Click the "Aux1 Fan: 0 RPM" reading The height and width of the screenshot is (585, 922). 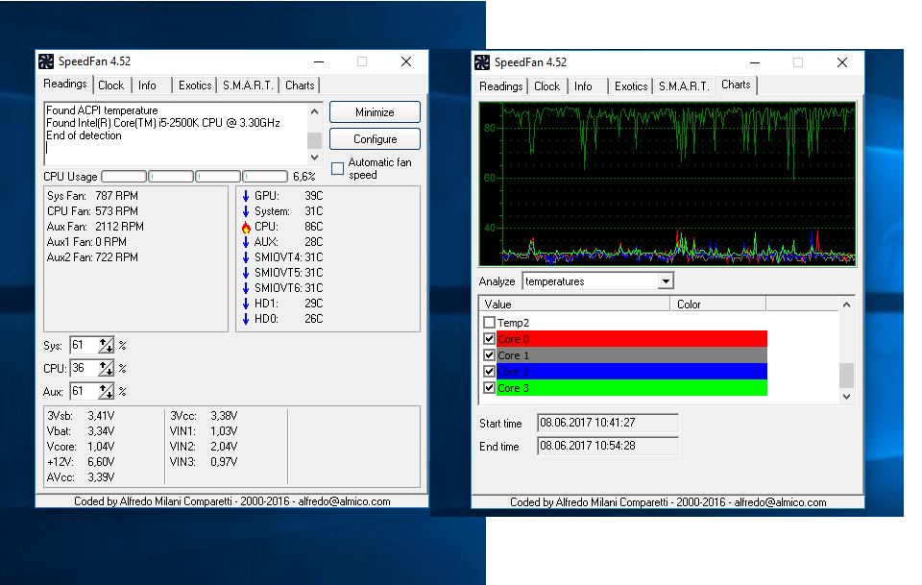[x=86, y=242]
